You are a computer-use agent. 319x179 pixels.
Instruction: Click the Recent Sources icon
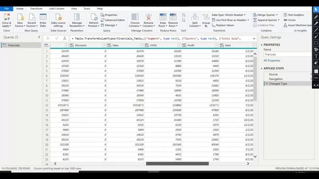[x=32, y=17]
